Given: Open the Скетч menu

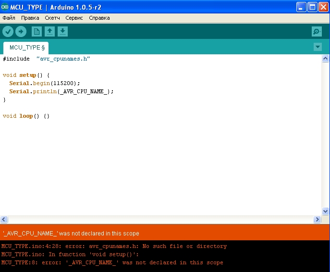Looking at the screenshot, I should coord(52,18).
